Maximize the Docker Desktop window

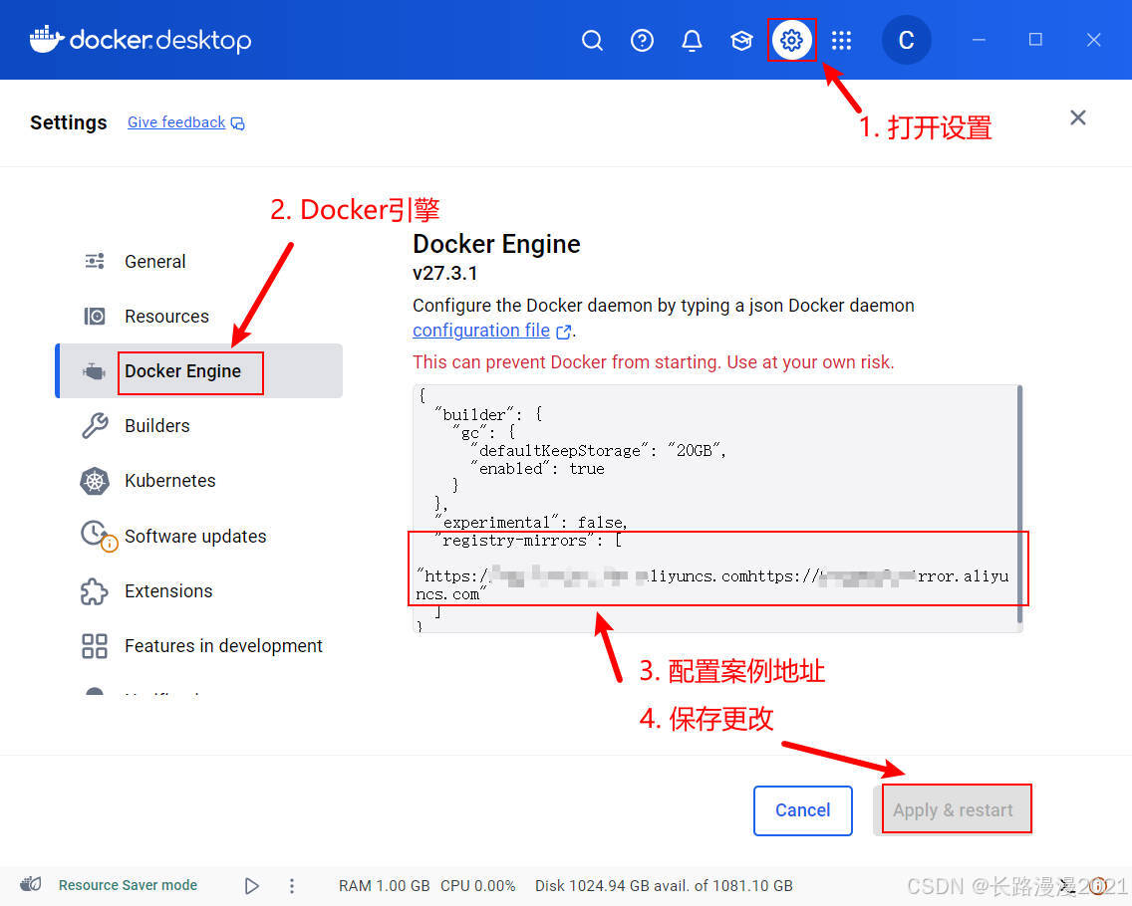[x=1035, y=40]
